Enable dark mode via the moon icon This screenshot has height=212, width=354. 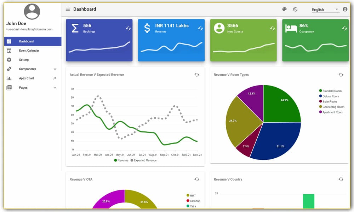[296, 9]
